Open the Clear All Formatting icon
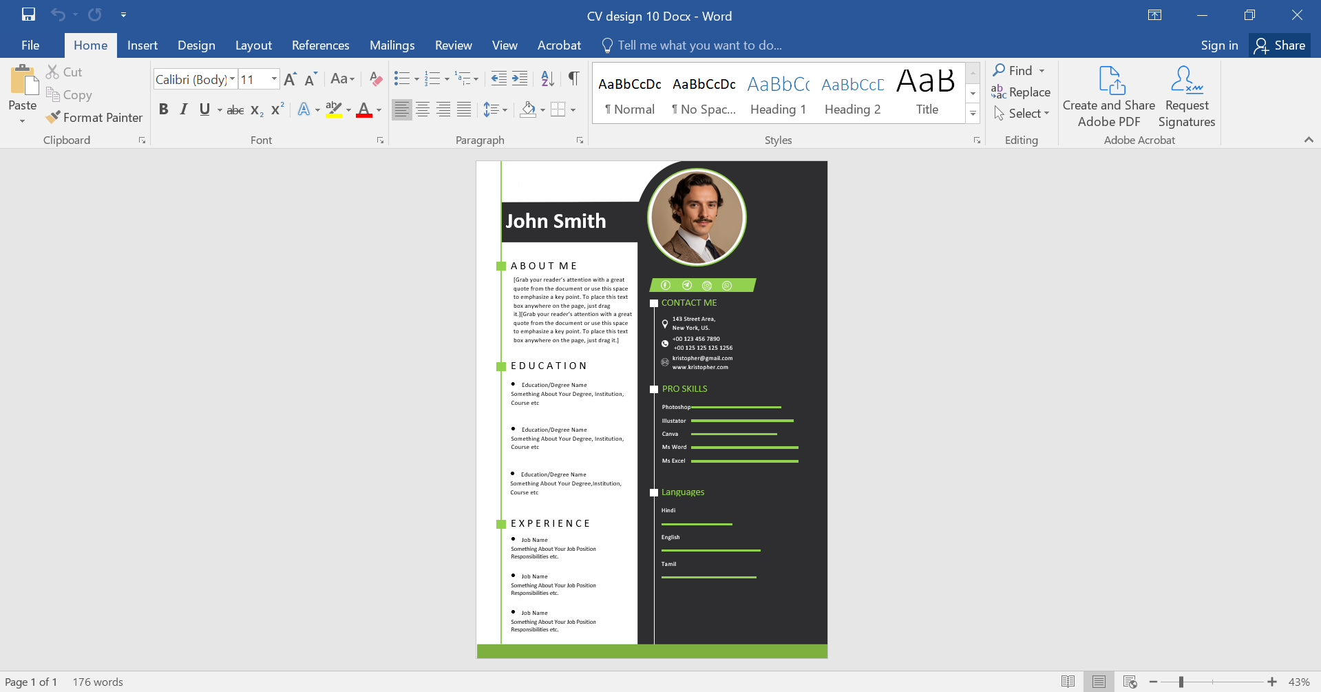The image size is (1321, 692). [374, 78]
